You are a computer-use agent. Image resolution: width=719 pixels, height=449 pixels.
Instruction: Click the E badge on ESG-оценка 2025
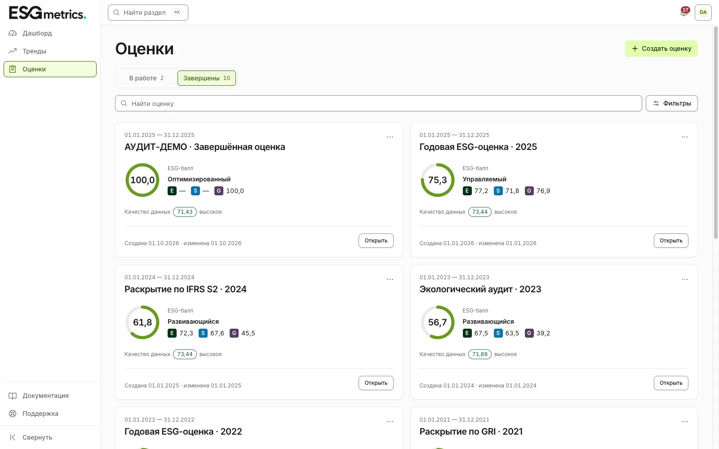(x=467, y=191)
